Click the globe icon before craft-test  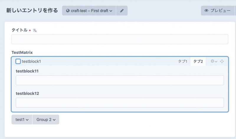[x=68, y=11]
